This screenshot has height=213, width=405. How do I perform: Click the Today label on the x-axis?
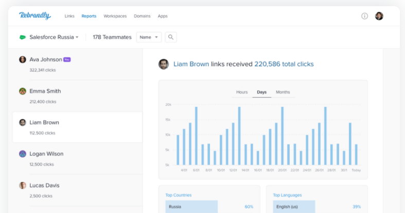pos(356,170)
